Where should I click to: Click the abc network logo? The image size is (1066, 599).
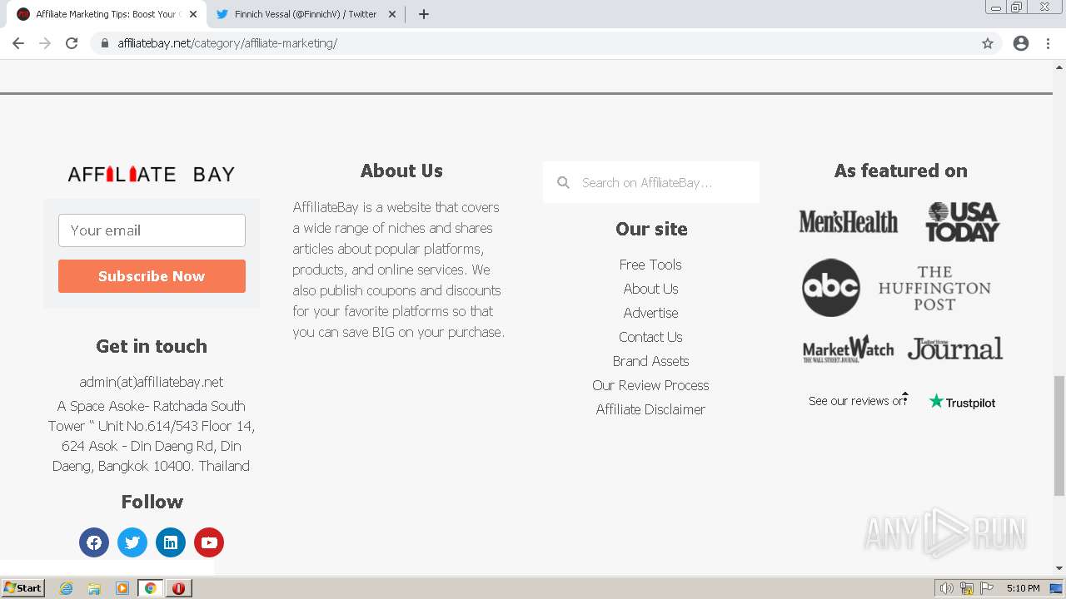tap(830, 288)
